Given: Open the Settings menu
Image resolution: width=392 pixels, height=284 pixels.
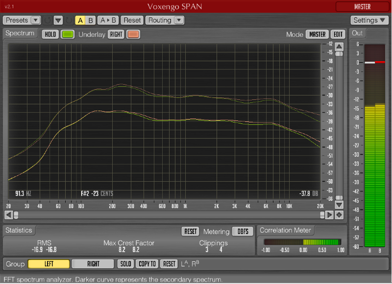Looking at the screenshot, I should pos(369,21).
